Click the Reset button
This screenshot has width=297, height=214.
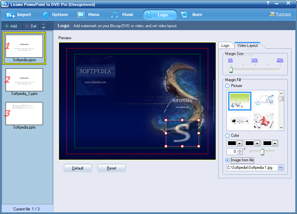point(111,168)
